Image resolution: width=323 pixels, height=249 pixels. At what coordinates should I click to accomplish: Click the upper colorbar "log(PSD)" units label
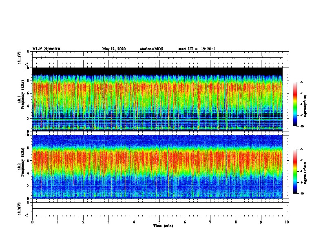click(x=305, y=106)
